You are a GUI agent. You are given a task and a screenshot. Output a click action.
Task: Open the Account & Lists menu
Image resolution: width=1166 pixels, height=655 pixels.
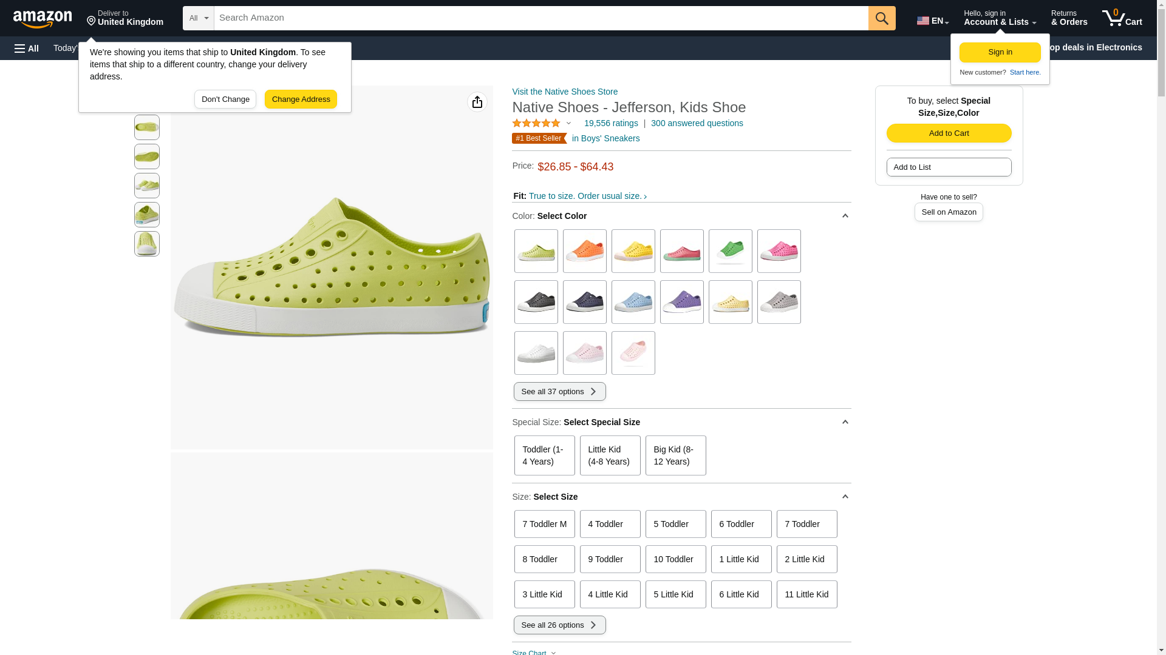(1000, 18)
